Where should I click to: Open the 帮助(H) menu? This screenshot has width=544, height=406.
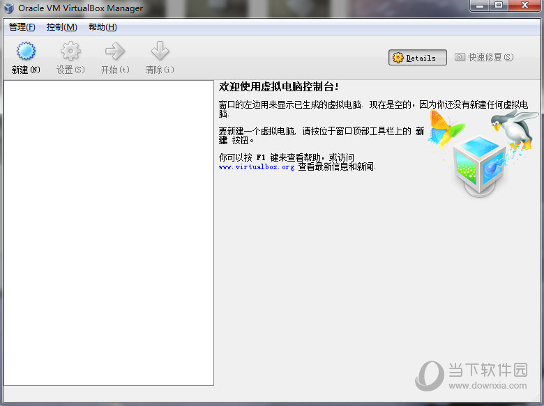pos(103,27)
